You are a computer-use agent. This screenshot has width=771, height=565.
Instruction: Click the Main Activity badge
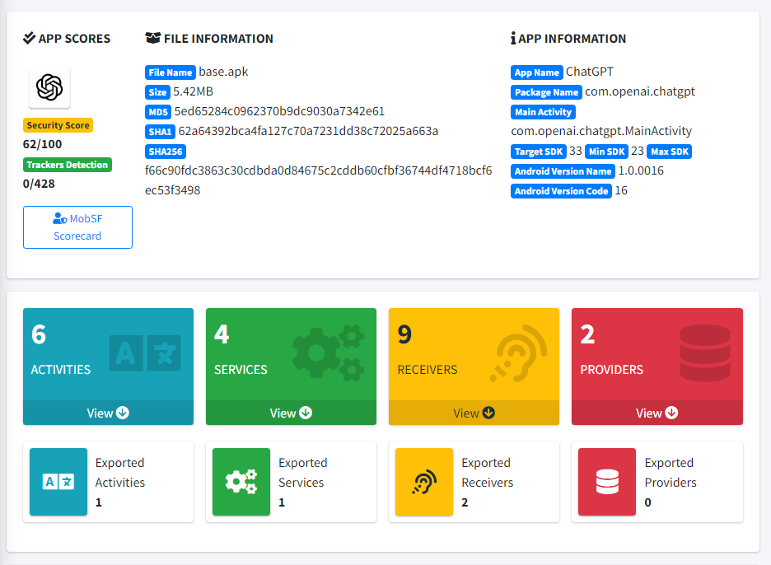543,112
